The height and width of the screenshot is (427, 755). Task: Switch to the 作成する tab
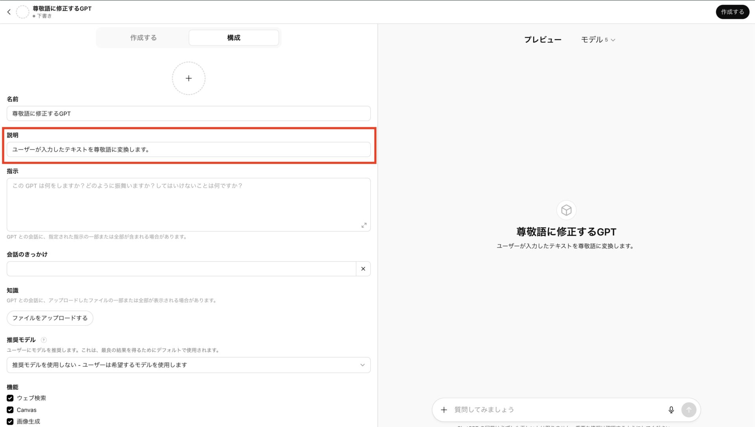click(x=143, y=38)
